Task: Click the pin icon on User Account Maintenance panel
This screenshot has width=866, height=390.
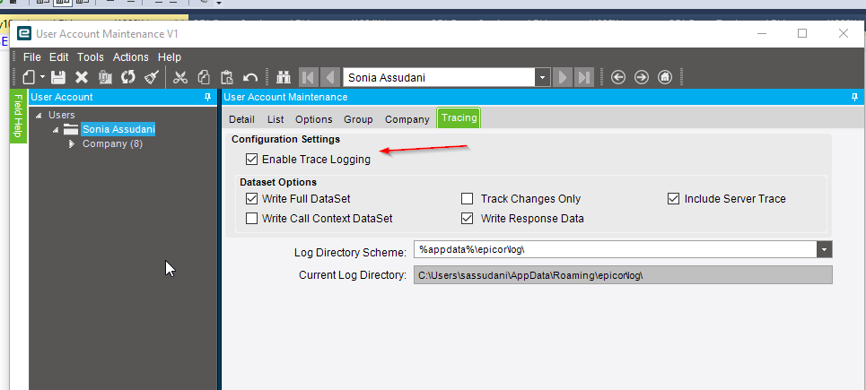Action: [x=855, y=97]
